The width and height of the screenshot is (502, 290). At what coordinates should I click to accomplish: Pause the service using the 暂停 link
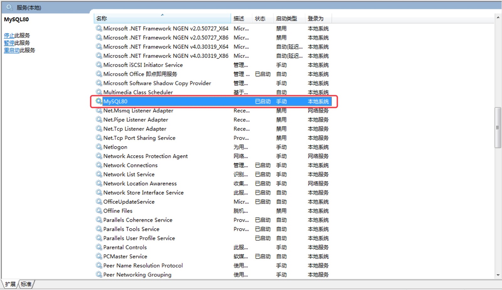coord(9,43)
